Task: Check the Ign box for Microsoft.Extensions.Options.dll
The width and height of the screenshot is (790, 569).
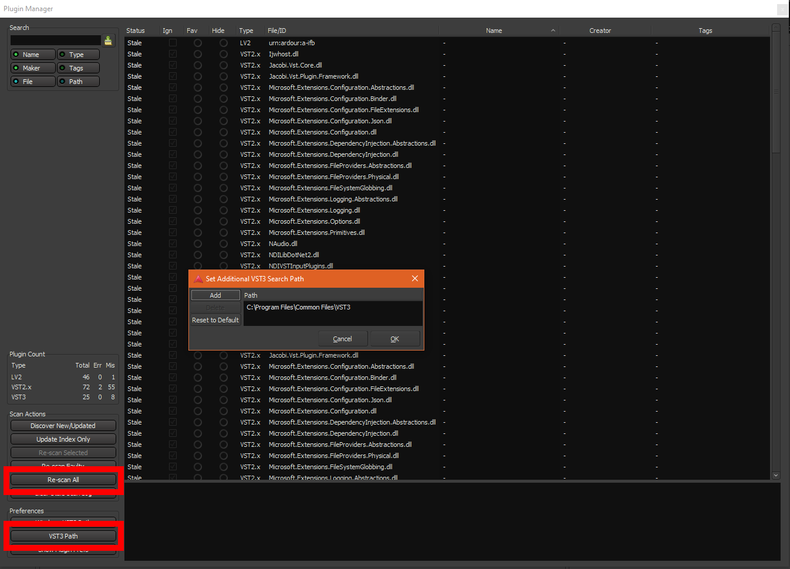Action: point(173,221)
